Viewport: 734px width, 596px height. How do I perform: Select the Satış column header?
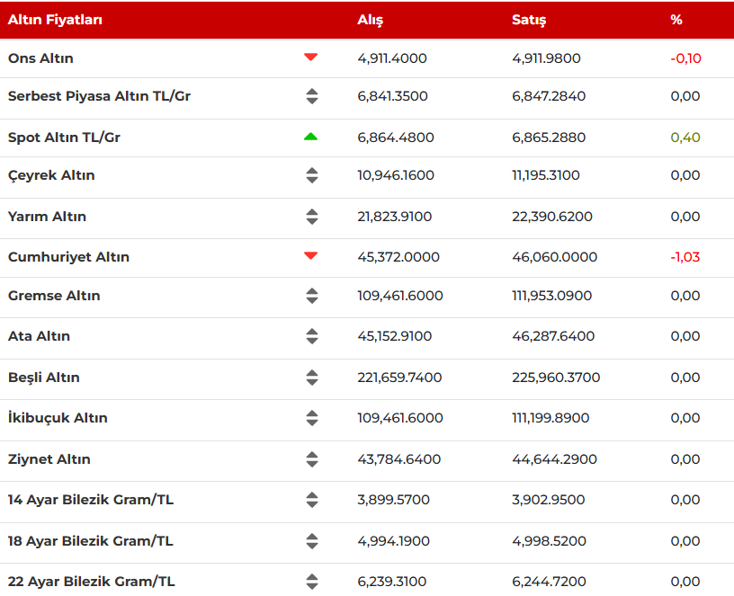click(529, 20)
